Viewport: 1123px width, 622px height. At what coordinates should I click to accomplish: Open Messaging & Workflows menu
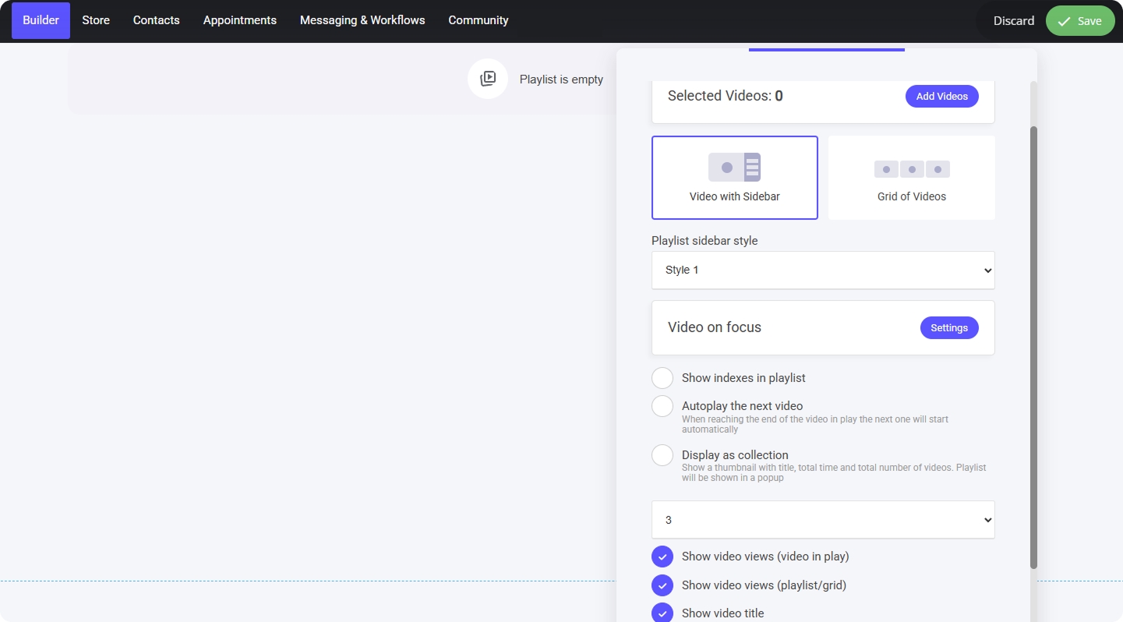pyautogui.click(x=362, y=20)
